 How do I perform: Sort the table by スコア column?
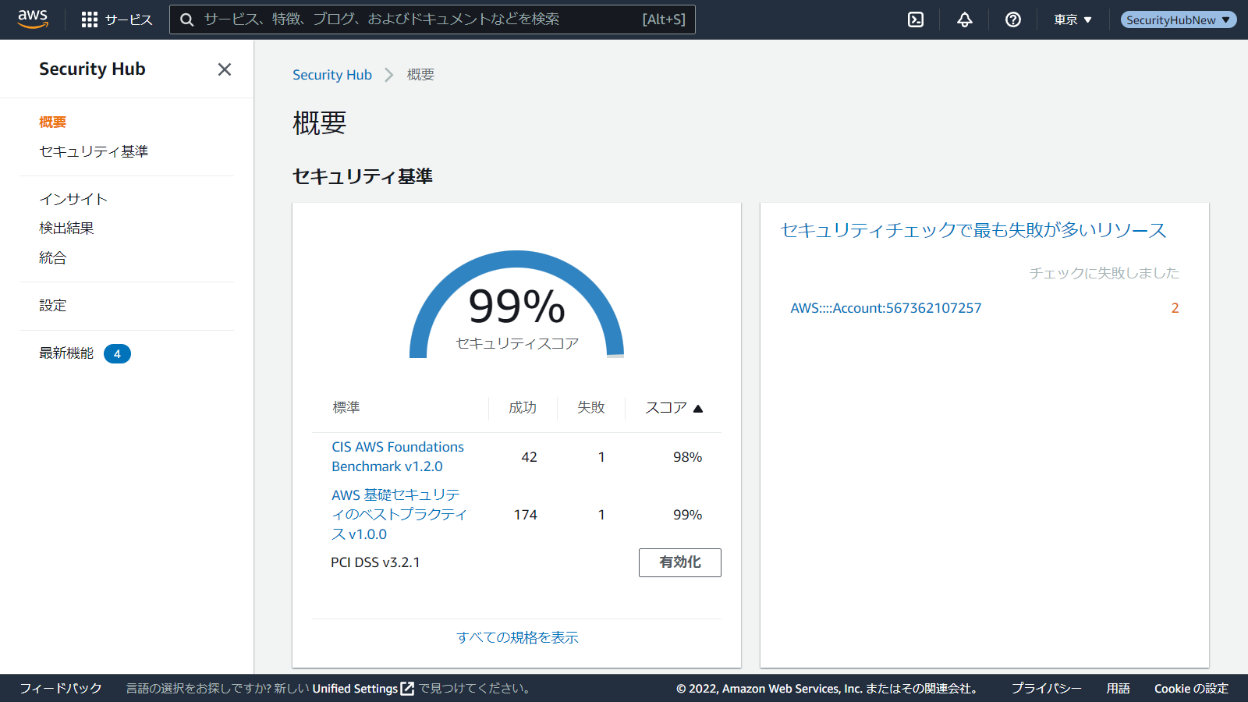click(x=674, y=408)
